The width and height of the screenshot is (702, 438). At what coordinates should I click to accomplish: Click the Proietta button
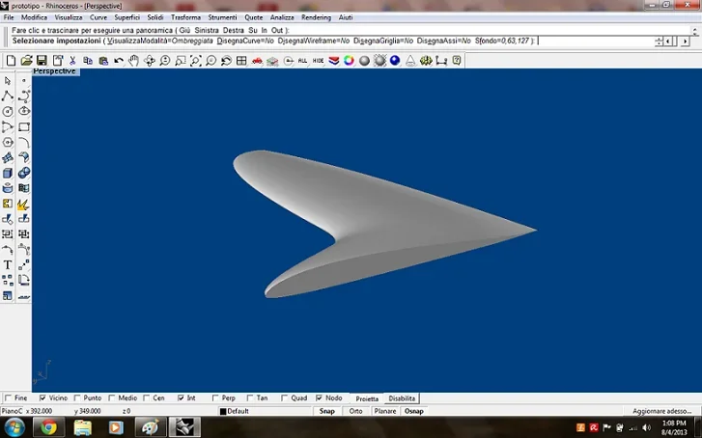(367, 398)
